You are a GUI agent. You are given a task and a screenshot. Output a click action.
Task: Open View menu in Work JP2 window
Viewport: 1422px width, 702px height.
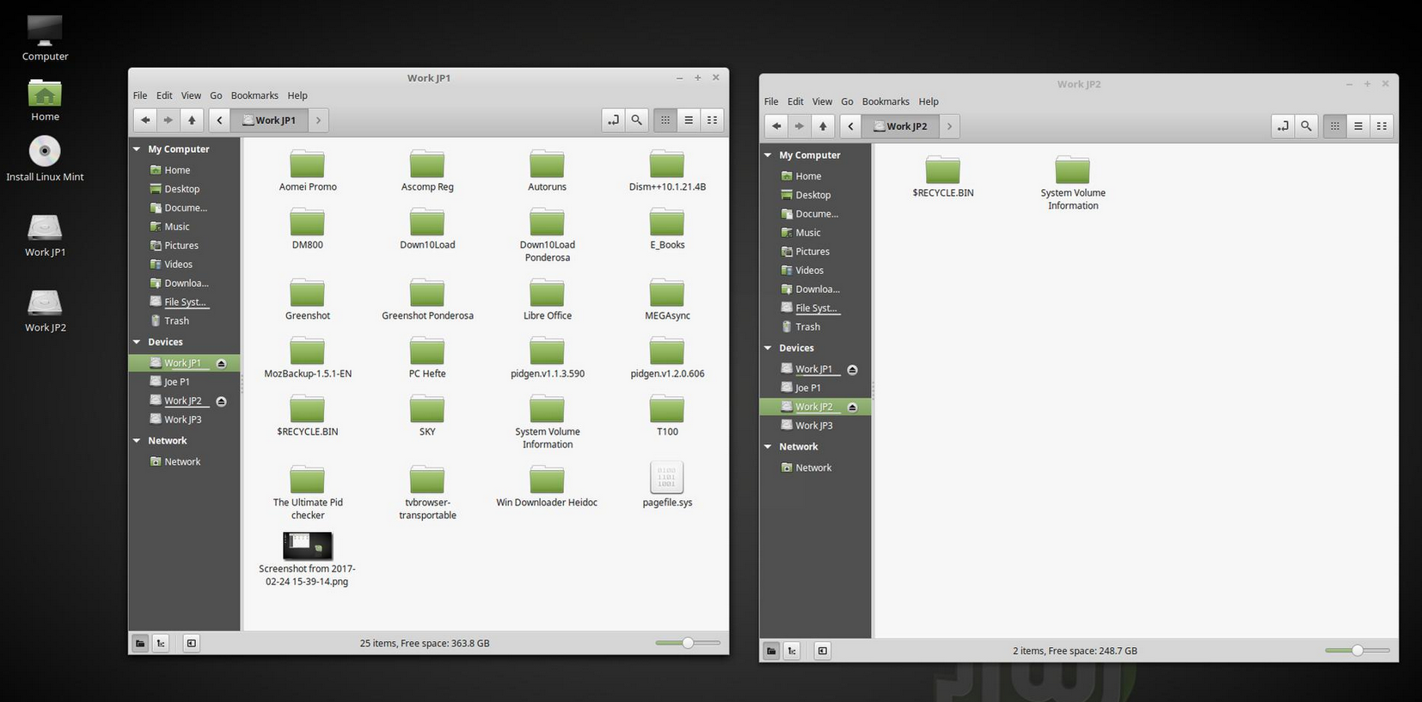[823, 101]
